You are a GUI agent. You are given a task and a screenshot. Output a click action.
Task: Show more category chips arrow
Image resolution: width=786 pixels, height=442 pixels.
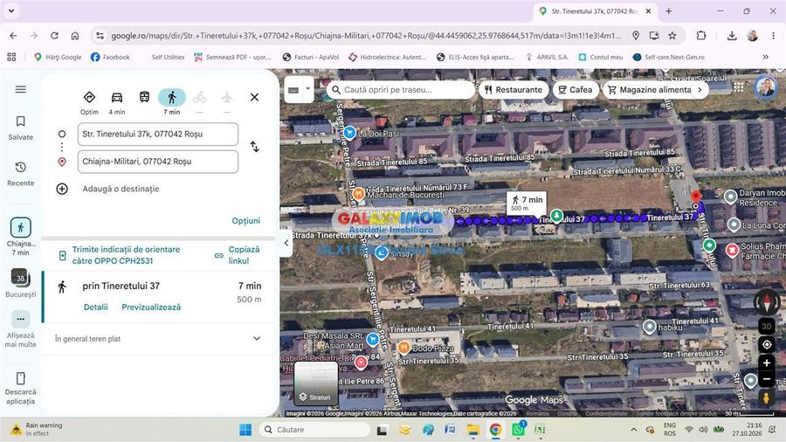point(700,90)
